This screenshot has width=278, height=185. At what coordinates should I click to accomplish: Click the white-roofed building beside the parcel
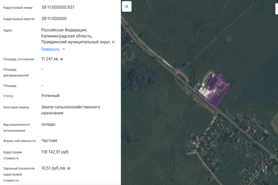pyautogui.click(x=204, y=91)
